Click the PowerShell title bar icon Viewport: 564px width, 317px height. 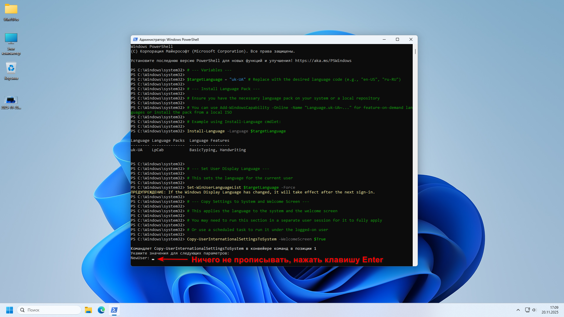[135, 40]
